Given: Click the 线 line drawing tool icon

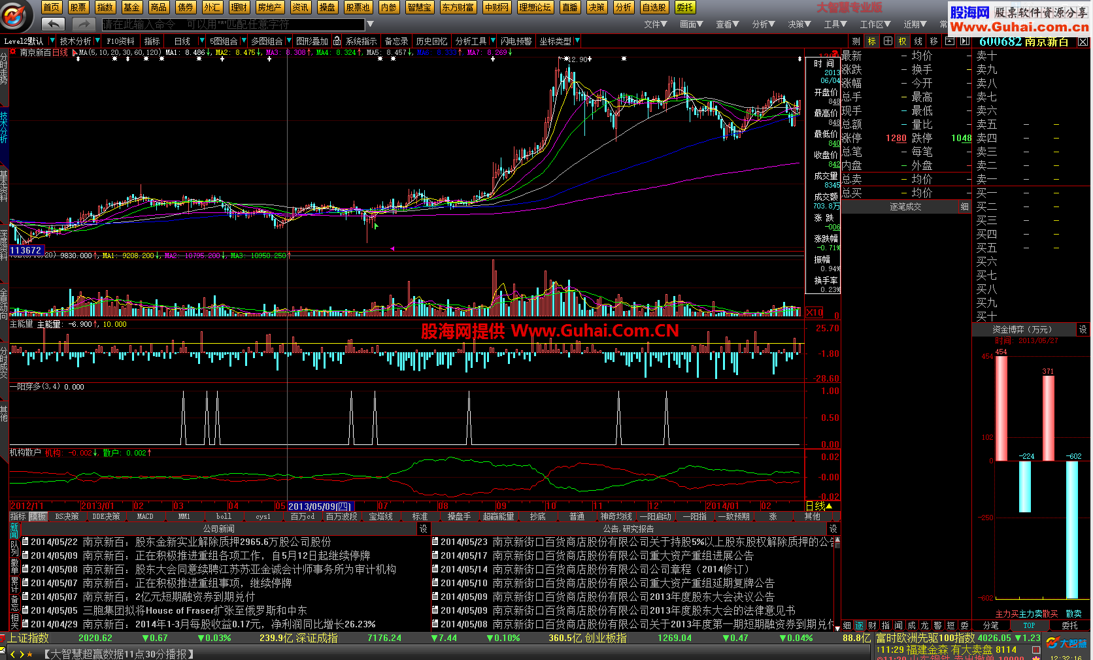Looking at the screenshot, I should (x=918, y=41).
